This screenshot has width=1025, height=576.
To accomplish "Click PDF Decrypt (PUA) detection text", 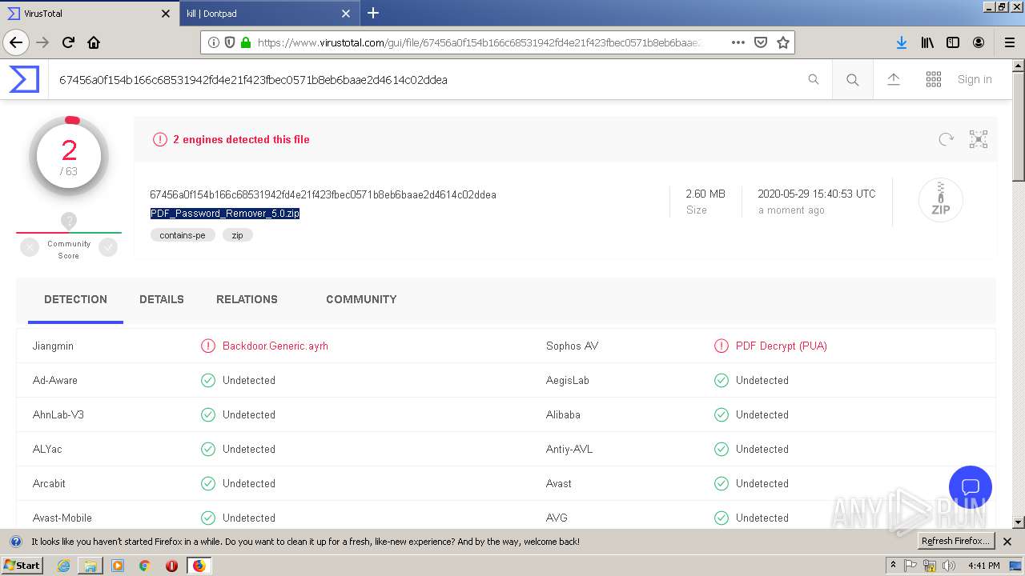I will click(782, 346).
